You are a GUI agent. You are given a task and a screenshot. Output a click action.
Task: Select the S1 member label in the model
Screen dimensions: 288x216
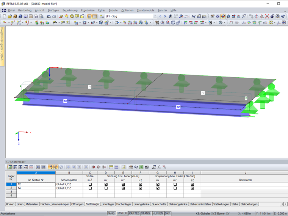[65, 101]
